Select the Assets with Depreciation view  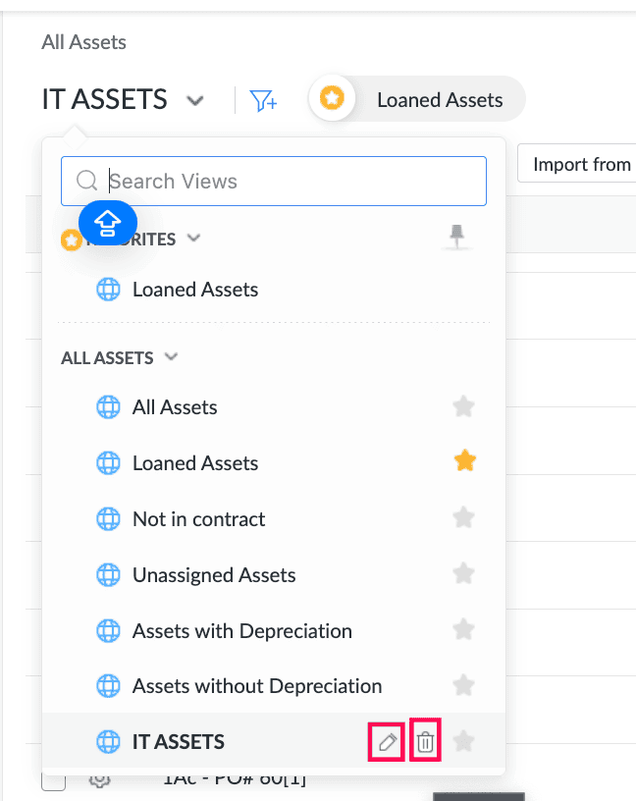241,630
